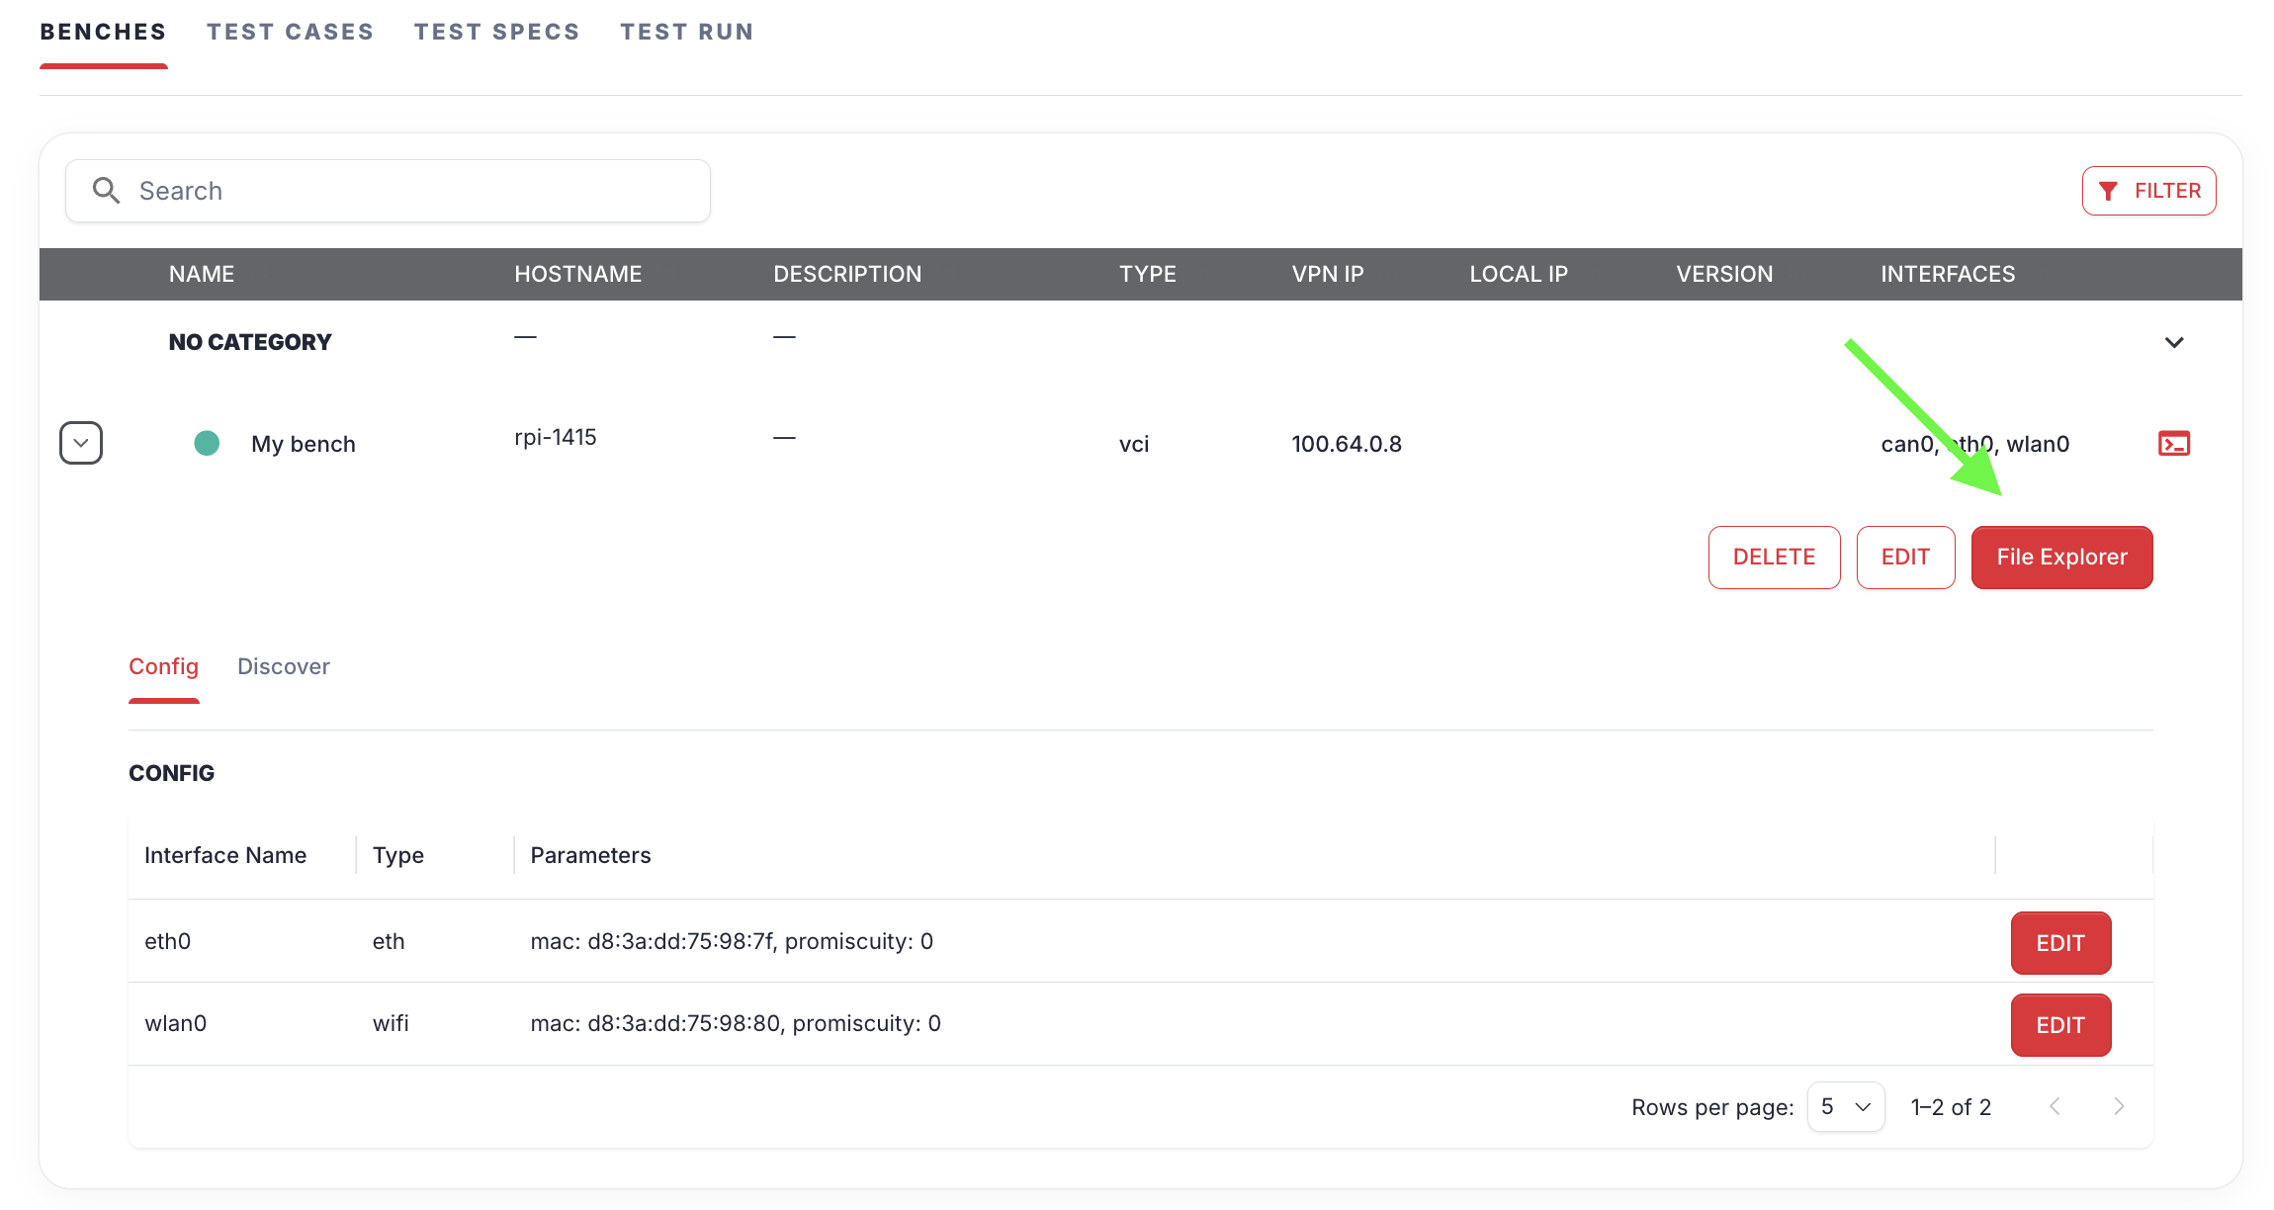Click the search magnifier icon
This screenshot has width=2274, height=1210.
(x=106, y=191)
